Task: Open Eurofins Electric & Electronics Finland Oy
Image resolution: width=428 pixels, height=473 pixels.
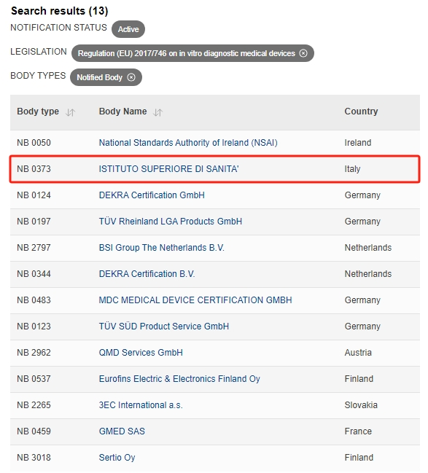Action: coord(179,379)
